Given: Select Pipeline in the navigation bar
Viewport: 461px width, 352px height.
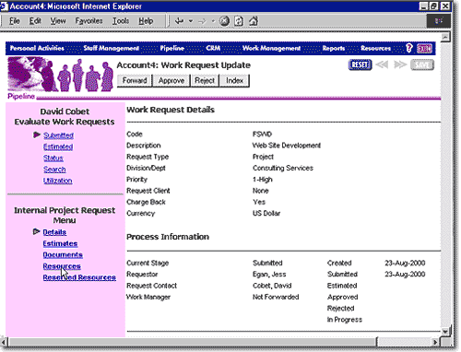Looking at the screenshot, I should [172, 48].
